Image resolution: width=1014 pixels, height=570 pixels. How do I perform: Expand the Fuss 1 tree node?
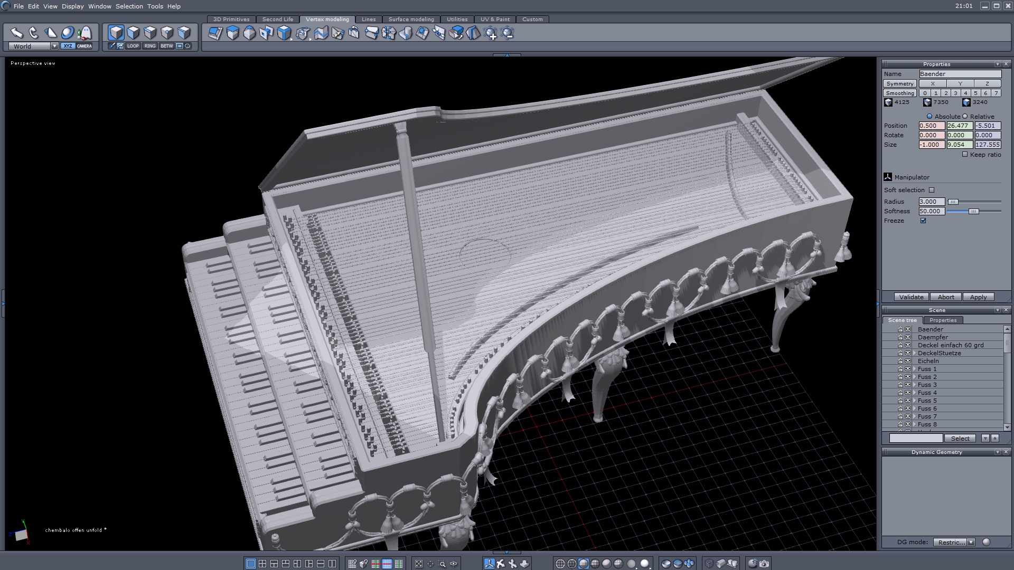[x=914, y=369]
